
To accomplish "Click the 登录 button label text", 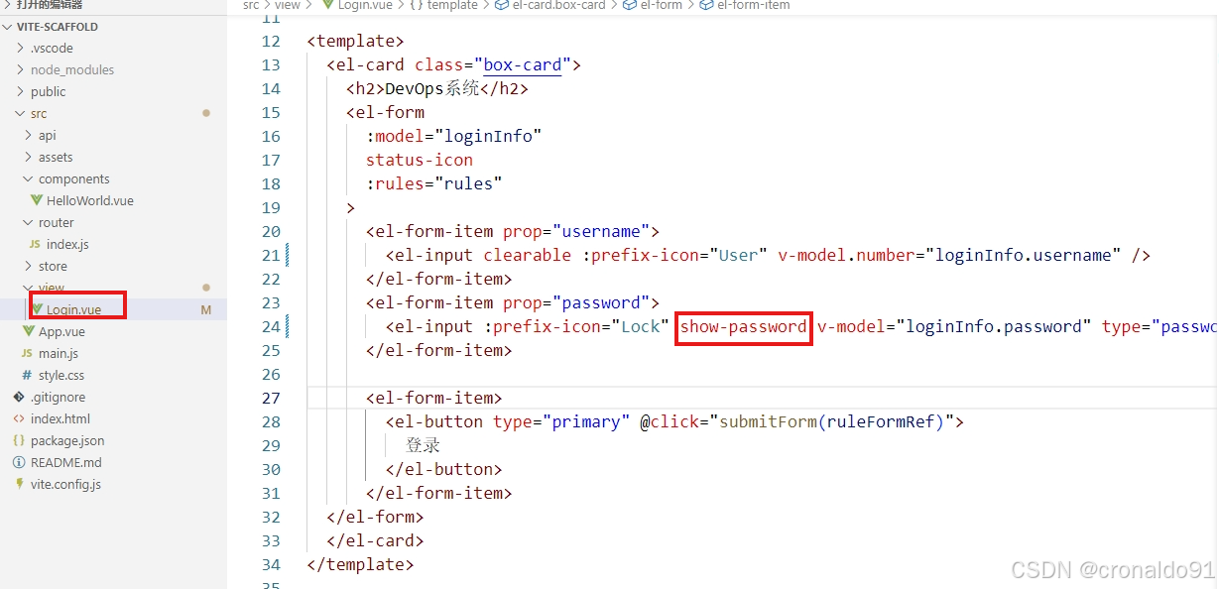I will (x=423, y=445).
